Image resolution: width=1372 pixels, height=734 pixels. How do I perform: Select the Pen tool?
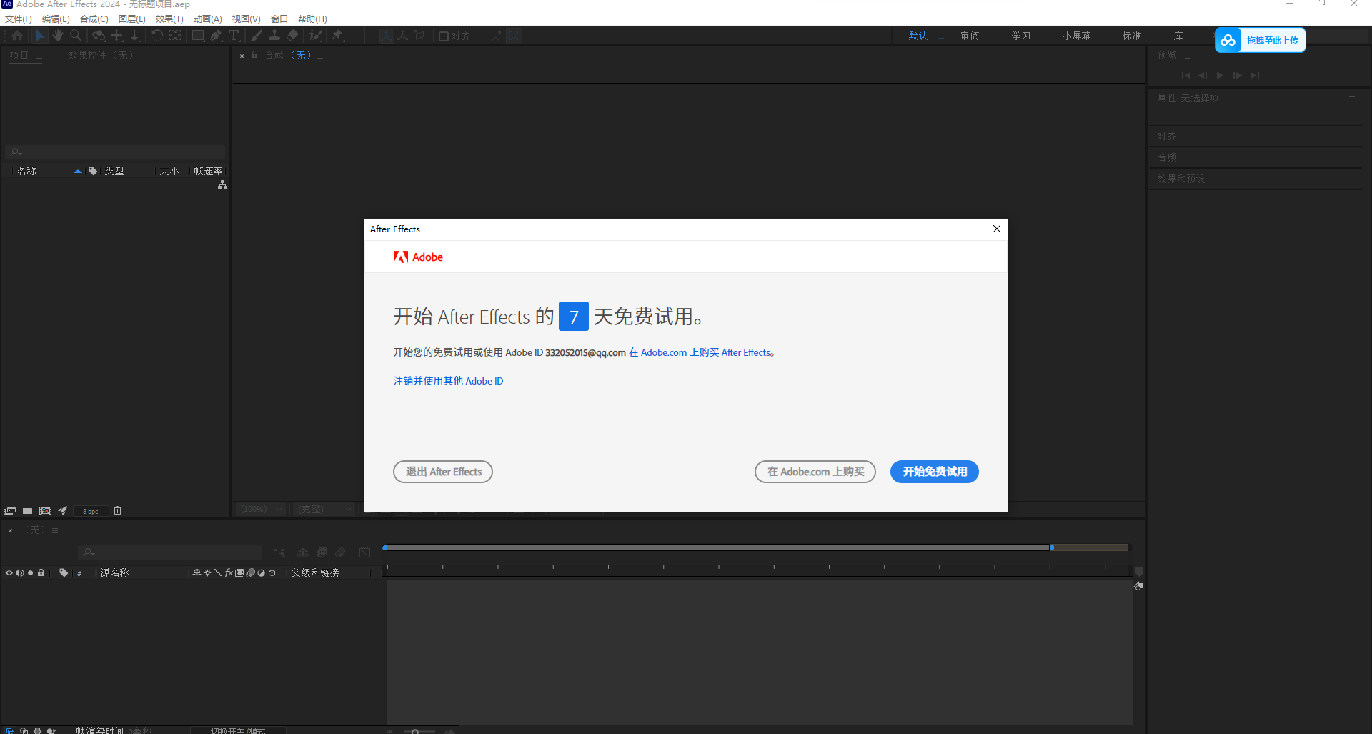[x=216, y=35]
